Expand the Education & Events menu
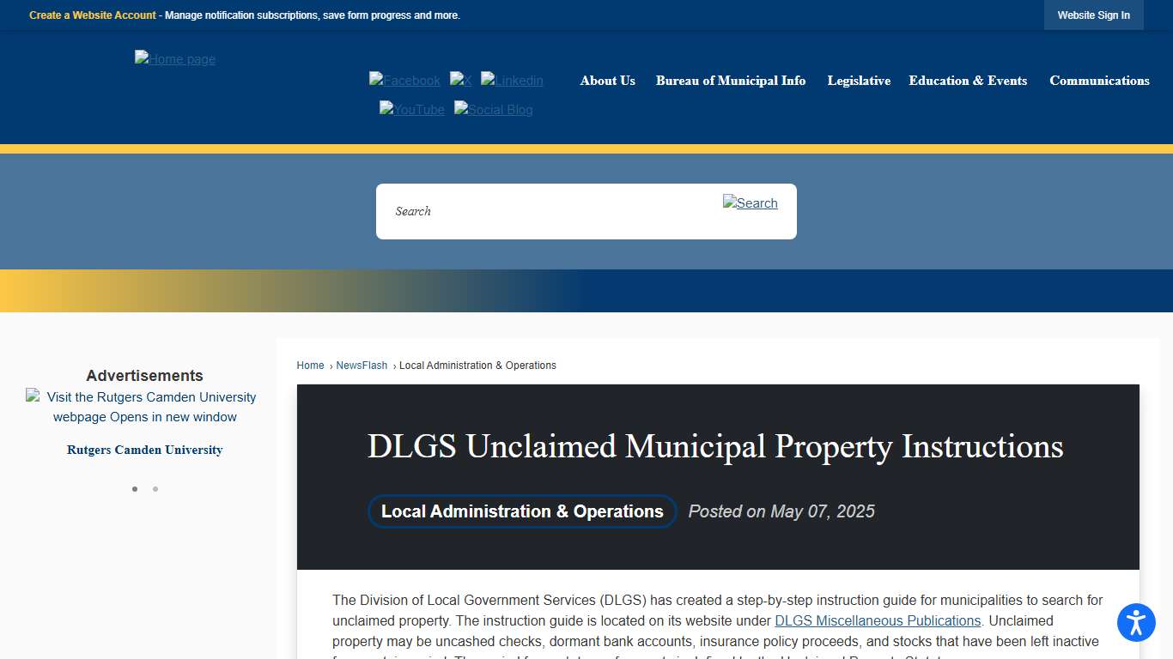Image resolution: width=1173 pixels, height=659 pixels. click(968, 81)
